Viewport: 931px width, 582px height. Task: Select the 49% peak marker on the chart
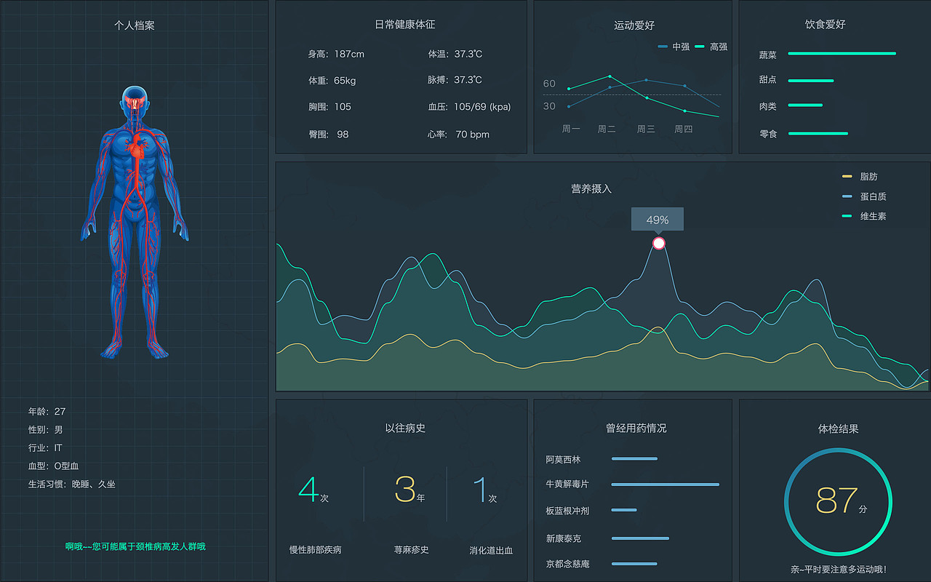[x=658, y=243]
